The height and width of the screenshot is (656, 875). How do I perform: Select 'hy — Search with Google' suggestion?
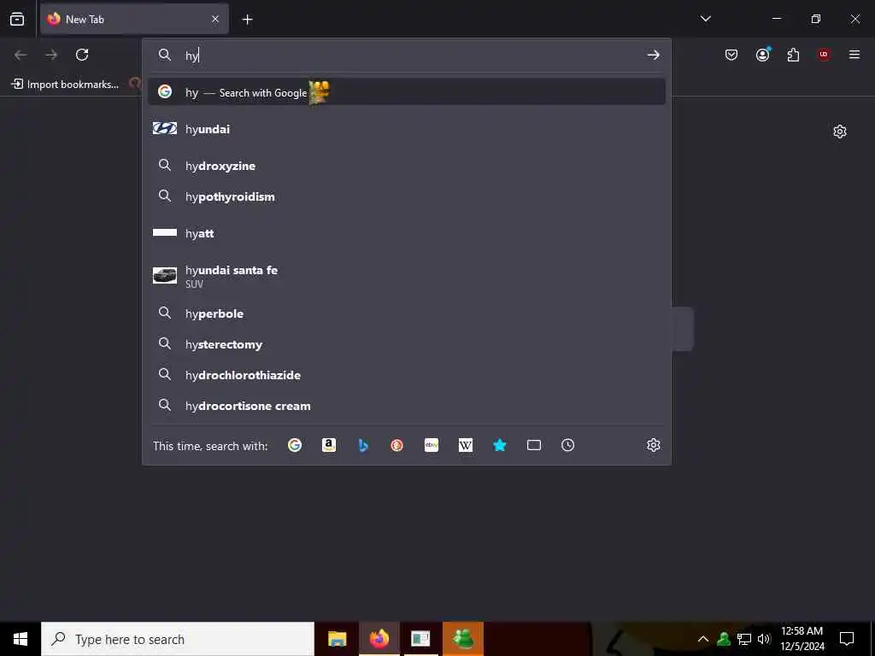tap(406, 92)
